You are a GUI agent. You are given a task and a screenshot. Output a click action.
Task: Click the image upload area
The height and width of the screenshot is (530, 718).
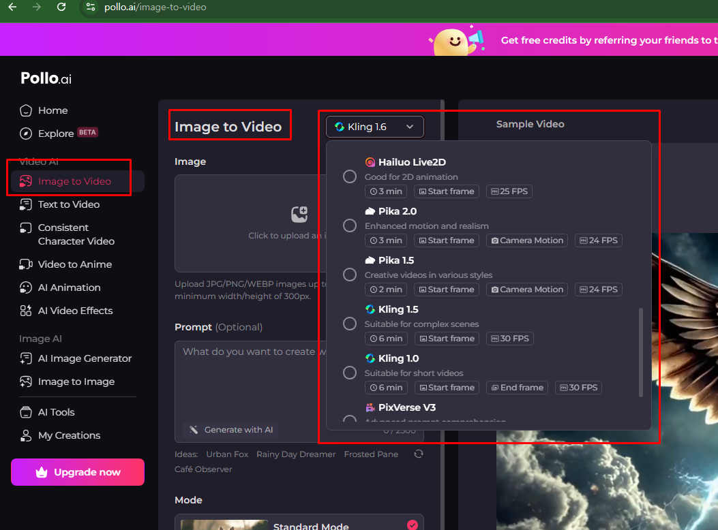pyautogui.click(x=251, y=223)
